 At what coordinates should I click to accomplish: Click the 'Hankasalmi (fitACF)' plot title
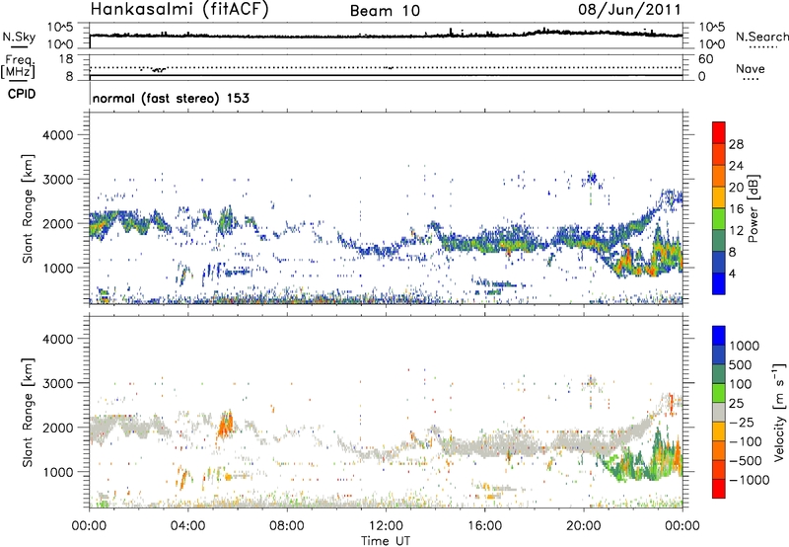point(179,10)
